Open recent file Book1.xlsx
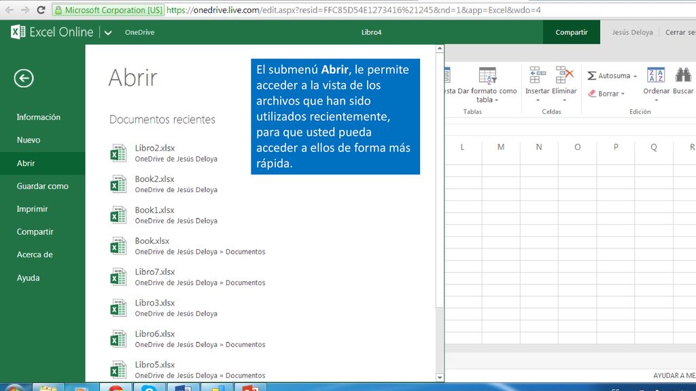 coord(154,210)
